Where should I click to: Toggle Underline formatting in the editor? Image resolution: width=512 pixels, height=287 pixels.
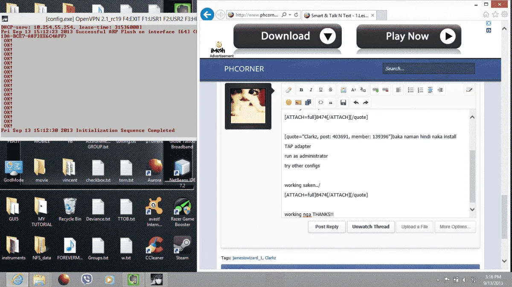(321, 90)
